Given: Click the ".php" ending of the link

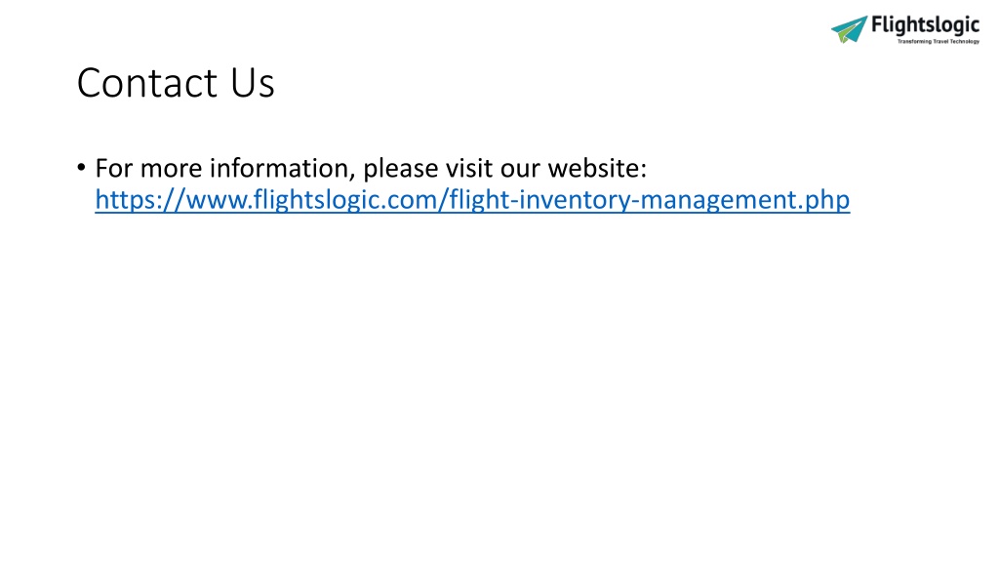Looking at the screenshot, I should point(824,201).
